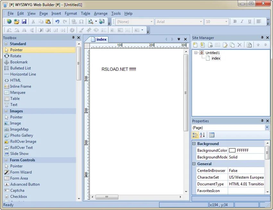Click the New Web Site globe icon
273x210 pixels.
click(9, 21)
